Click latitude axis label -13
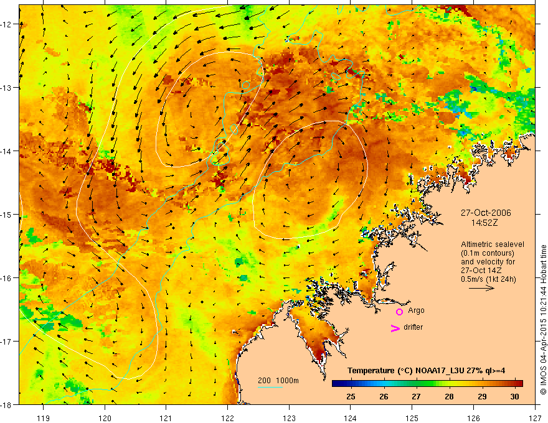The image size is (548, 423). 6,88
